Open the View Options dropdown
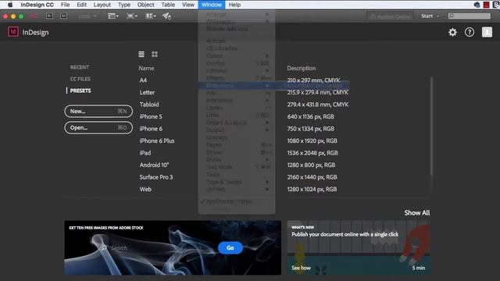The height and width of the screenshot is (281, 500). point(112,16)
